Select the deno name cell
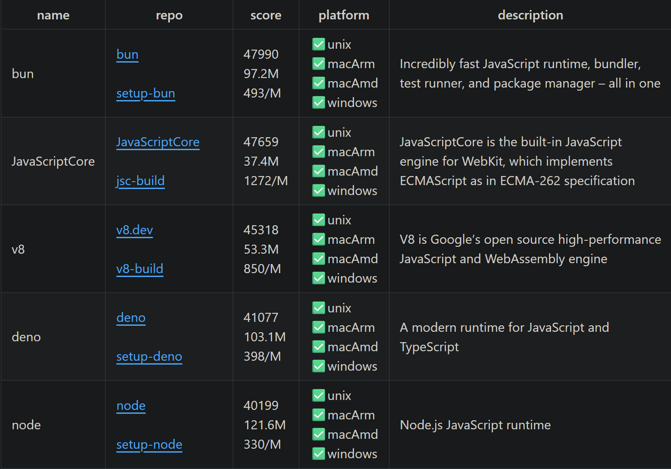Viewport: 671px width, 469px height. click(53, 337)
